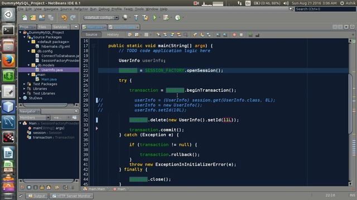Click the New File toolbar icon
357x200 pixels.
coord(25,17)
